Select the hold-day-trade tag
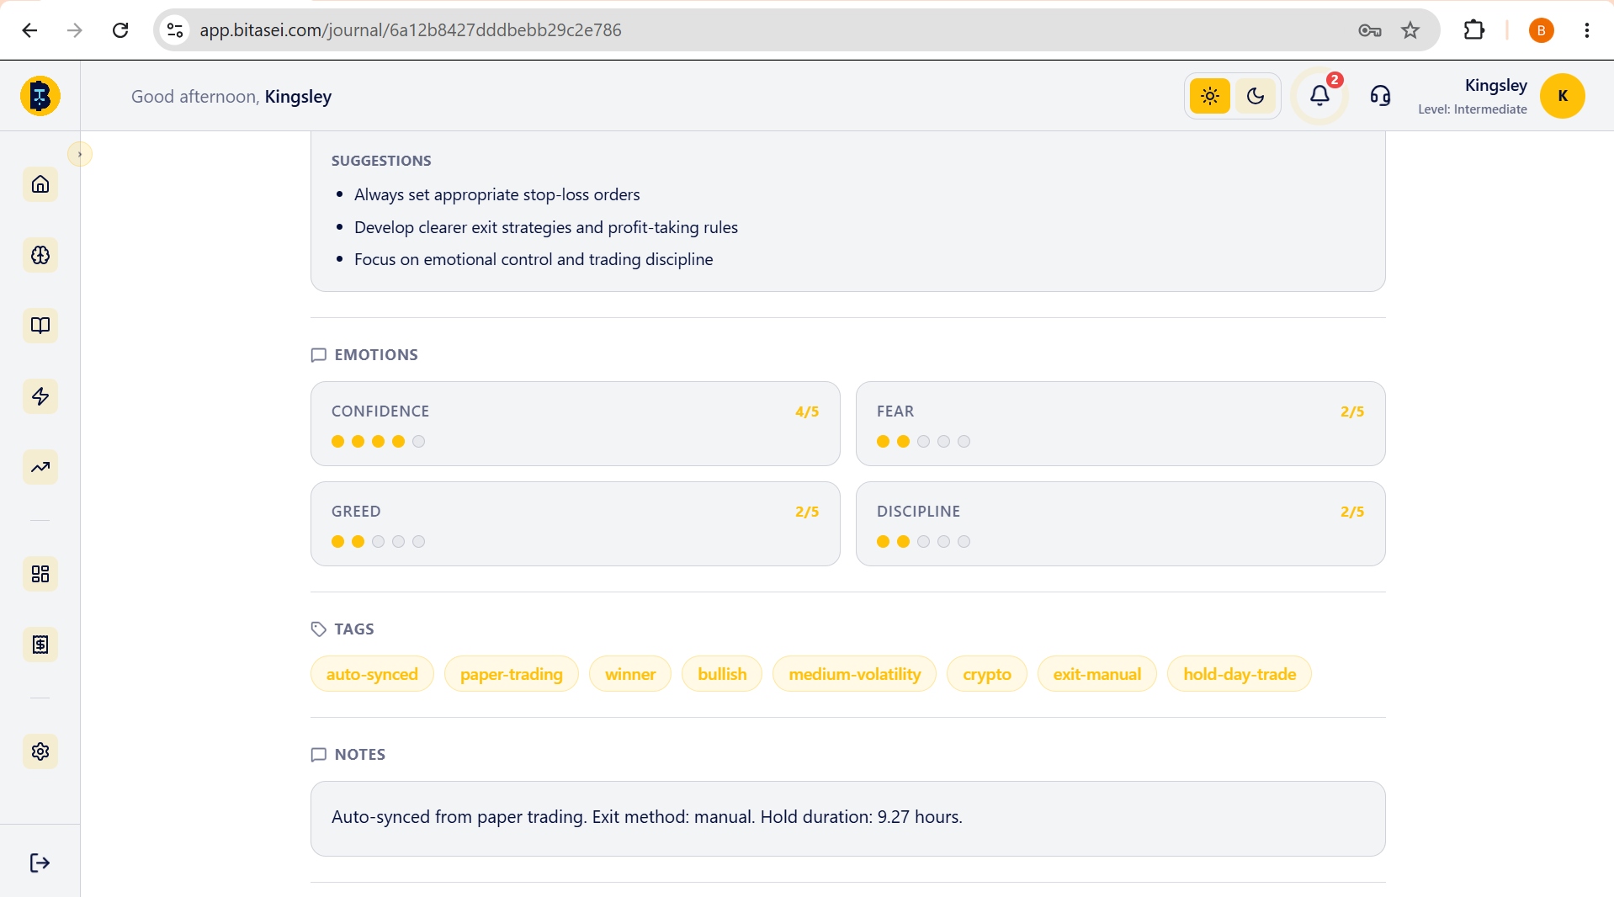 1240,674
